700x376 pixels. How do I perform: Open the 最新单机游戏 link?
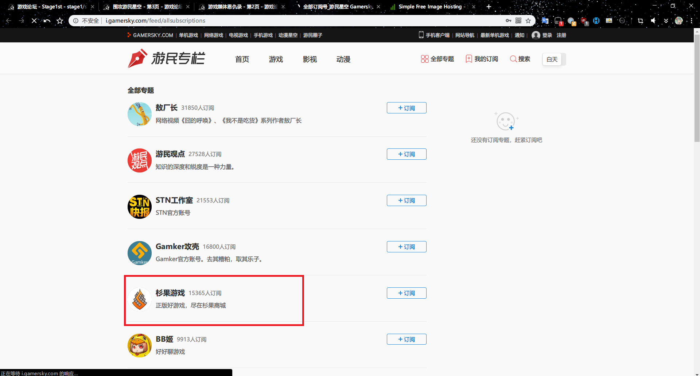tap(495, 35)
